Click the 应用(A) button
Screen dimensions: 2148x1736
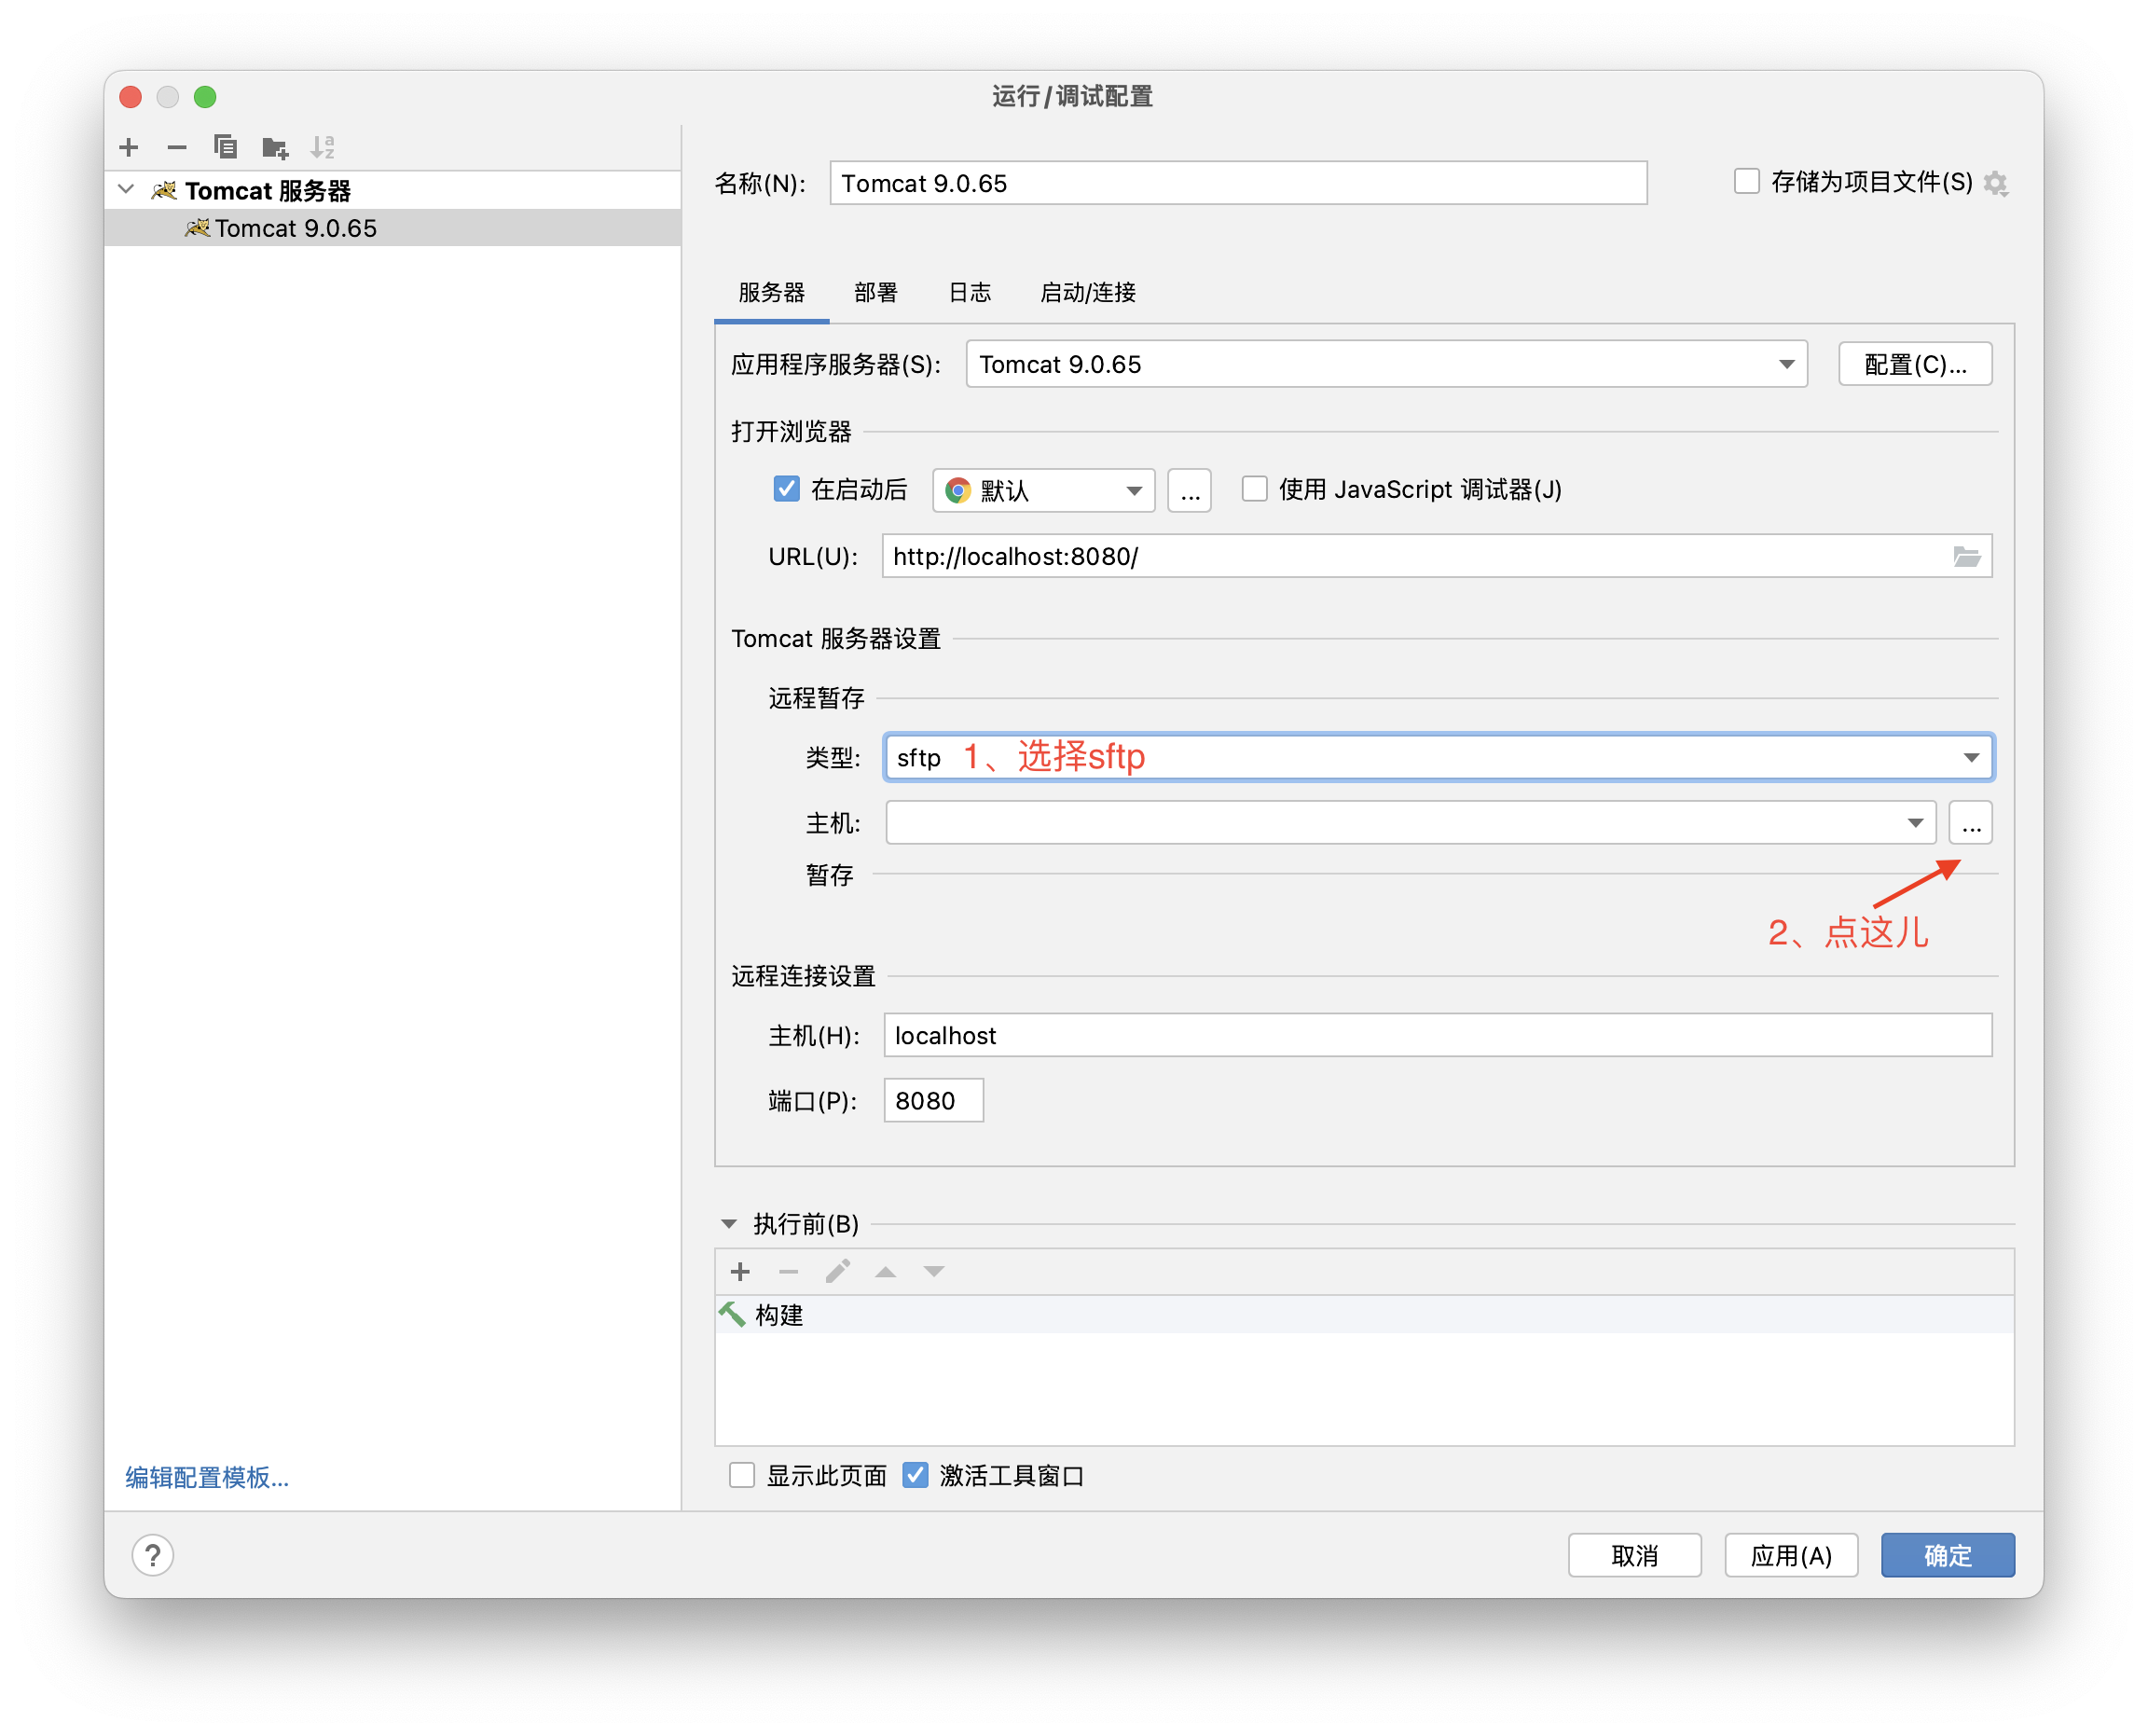1792,1556
